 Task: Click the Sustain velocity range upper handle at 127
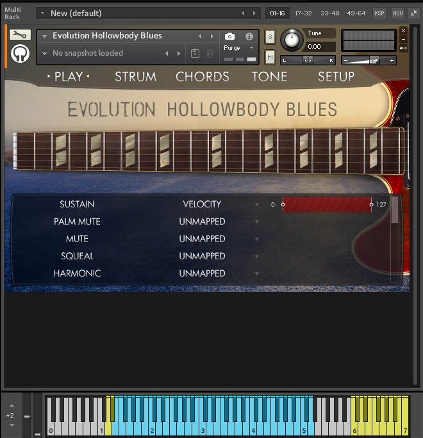pyautogui.click(x=371, y=204)
